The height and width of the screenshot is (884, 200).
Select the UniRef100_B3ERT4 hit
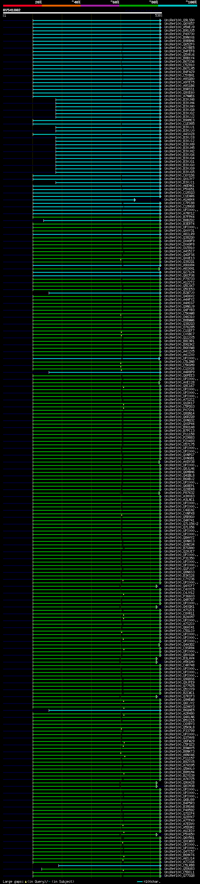pyautogui.click(x=179, y=224)
